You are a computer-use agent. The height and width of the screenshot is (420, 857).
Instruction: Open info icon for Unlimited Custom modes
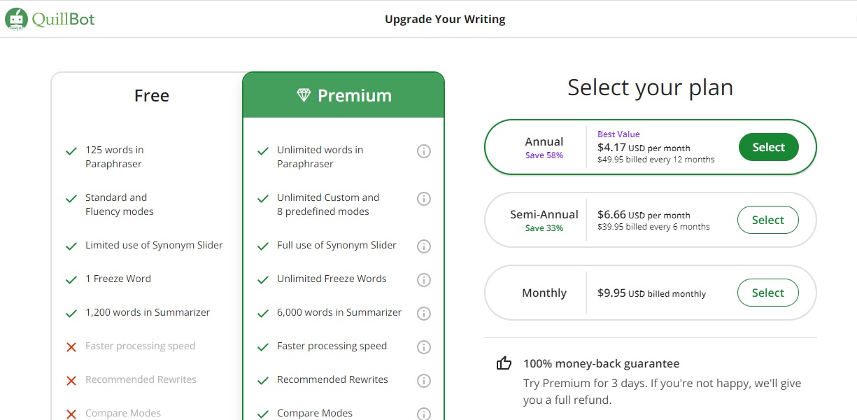424,199
